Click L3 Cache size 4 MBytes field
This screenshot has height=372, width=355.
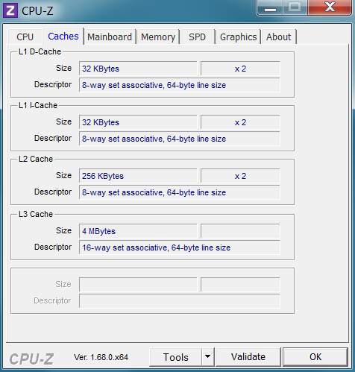[138, 231]
